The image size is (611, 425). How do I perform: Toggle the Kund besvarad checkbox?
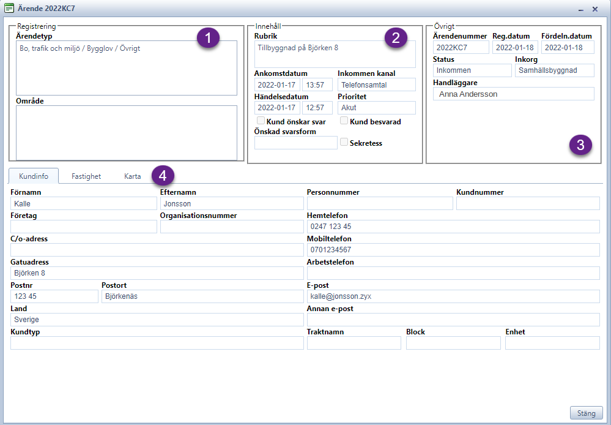(x=344, y=121)
